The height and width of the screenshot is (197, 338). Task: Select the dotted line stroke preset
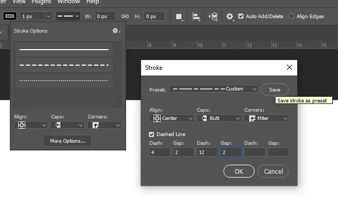(x=64, y=81)
